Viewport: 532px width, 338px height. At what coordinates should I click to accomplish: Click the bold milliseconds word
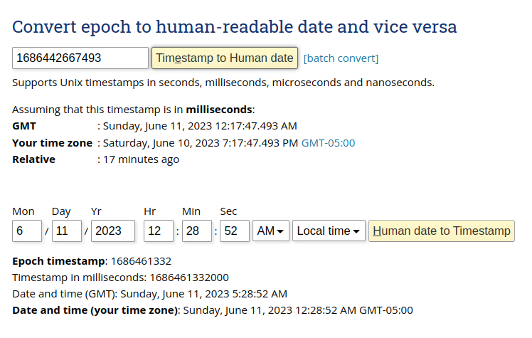point(219,110)
